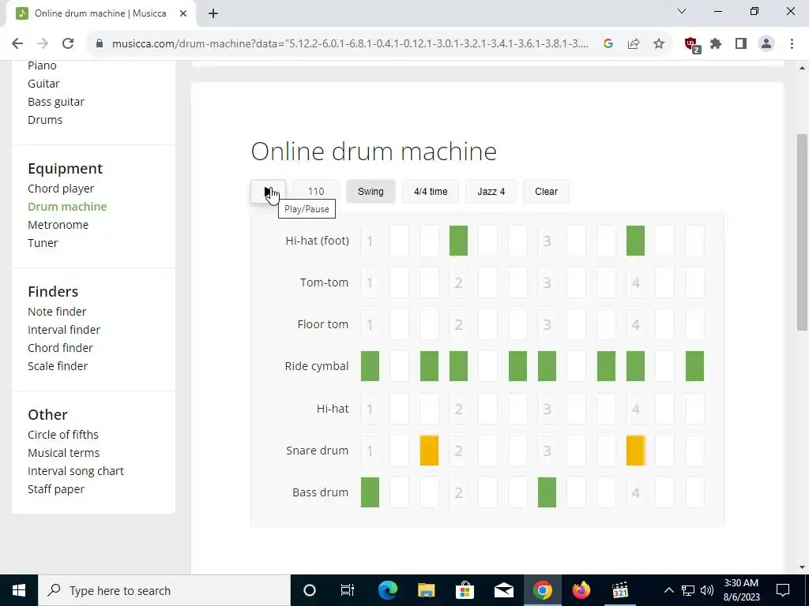Show hidden system tray icons
Image resolution: width=809 pixels, height=606 pixels.
pos(668,590)
